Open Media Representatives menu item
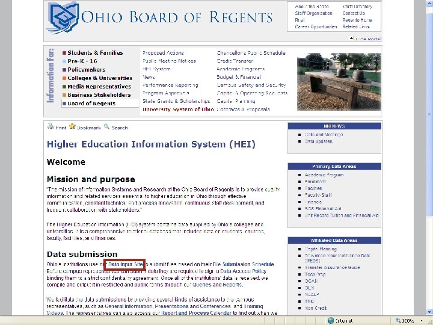Image resolution: width=433 pixels, height=325 pixels. [x=99, y=87]
